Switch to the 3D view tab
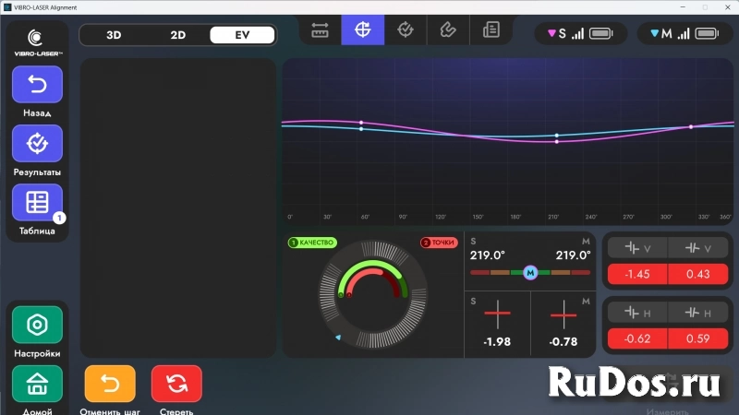The height and width of the screenshot is (415, 739). pyautogui.click(x=114, y=35)
